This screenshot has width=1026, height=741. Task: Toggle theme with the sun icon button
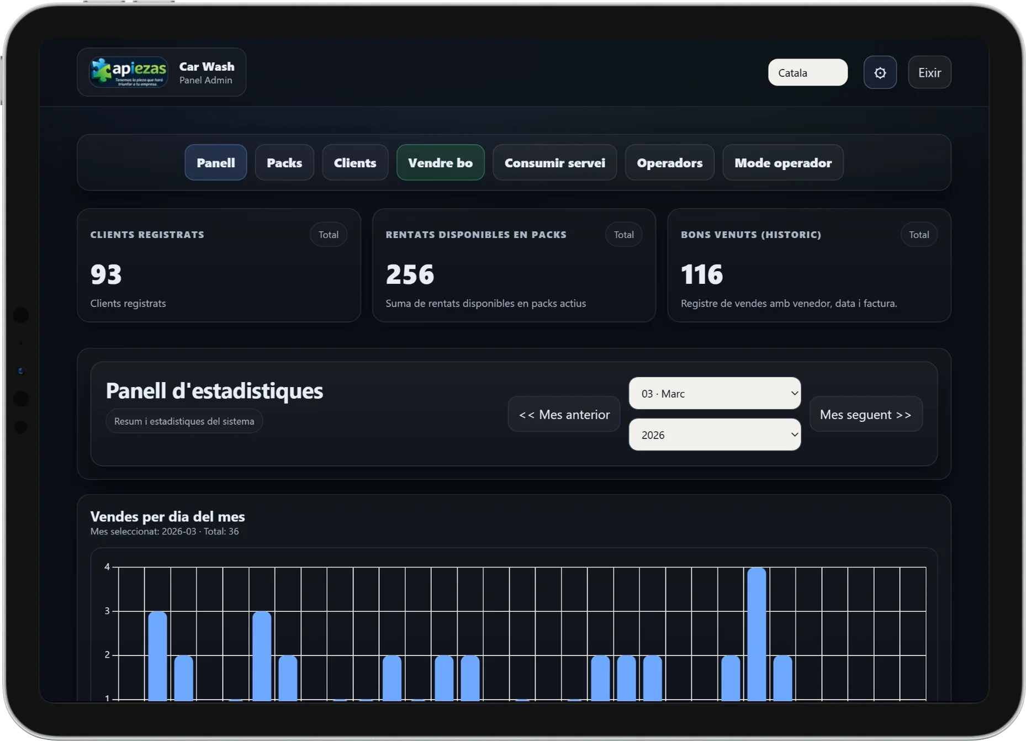coord(880,72)
